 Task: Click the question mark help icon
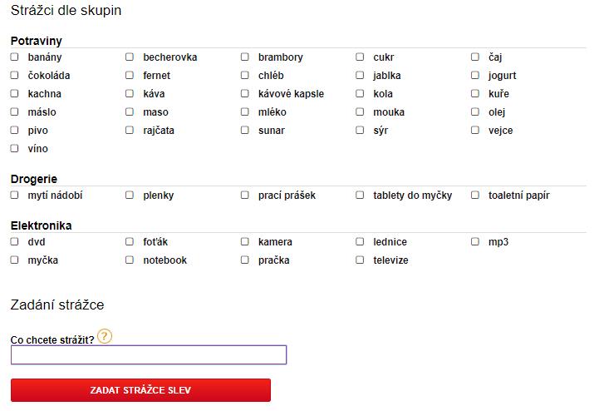coord(105,336)
